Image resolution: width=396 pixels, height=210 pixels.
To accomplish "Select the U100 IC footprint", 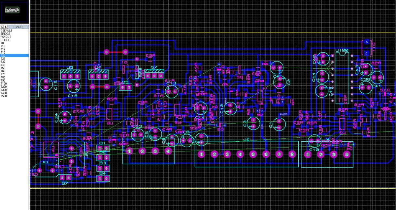I will coord(342,78).
